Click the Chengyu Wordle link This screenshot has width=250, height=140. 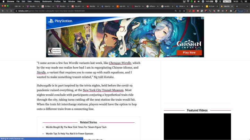120,63
